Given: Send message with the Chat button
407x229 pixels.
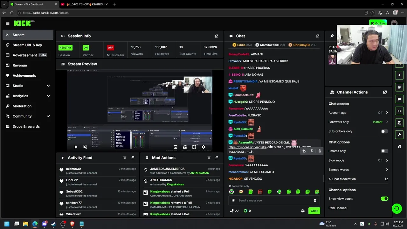Looking at the screenshot, I should pos(314,211).
